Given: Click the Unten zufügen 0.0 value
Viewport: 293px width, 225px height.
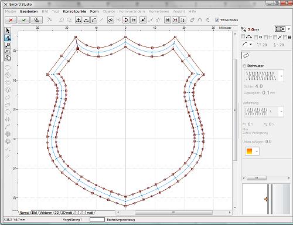Looking at the screenshot, I should point(268,142).
